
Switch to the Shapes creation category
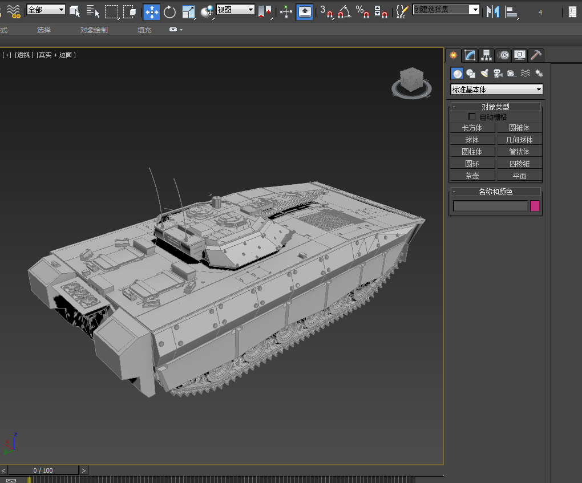tap(471, 73)
